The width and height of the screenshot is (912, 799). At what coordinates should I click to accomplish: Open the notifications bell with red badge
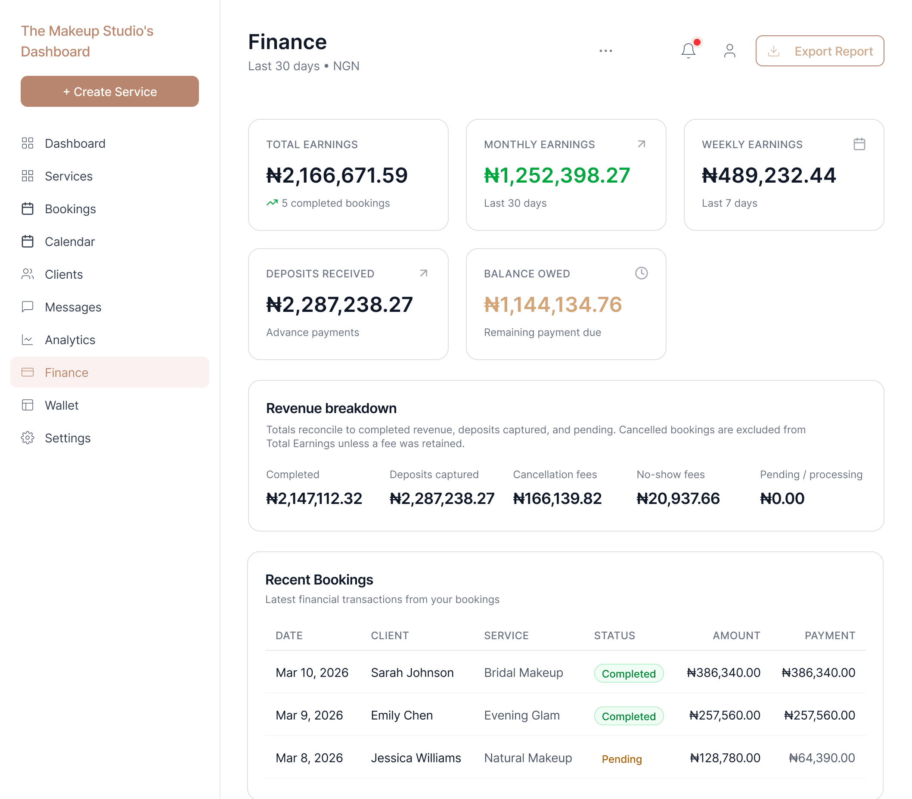coord(688,51)
